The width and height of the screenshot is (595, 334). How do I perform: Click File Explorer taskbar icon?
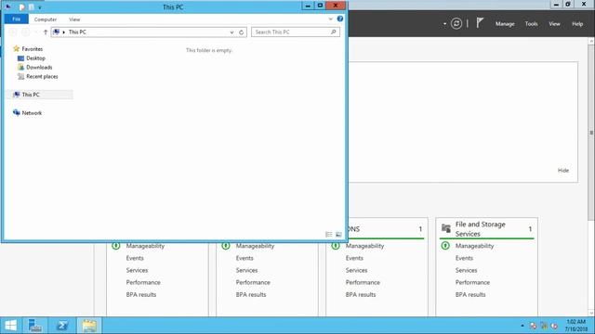point(89,326)
